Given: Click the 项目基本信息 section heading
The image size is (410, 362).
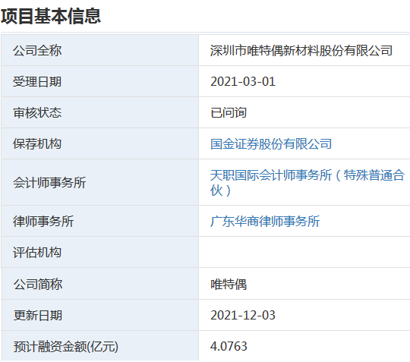Looking at the screenshot, I should tap(51, 16).
